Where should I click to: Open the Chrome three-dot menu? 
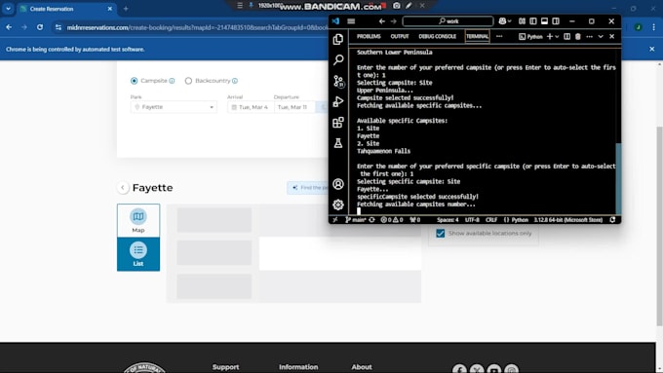pyautogui.click(x=653, y=27)
